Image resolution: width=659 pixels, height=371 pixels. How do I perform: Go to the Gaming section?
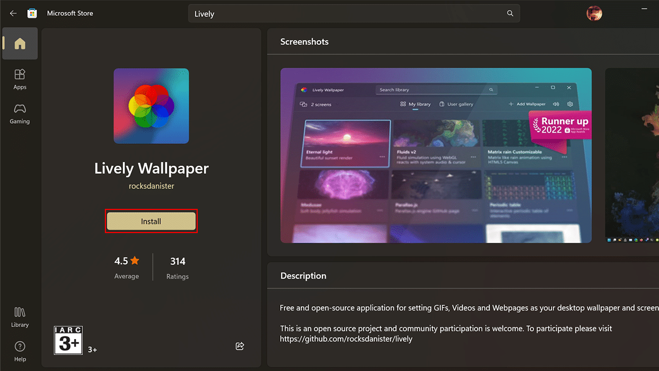(20, 114)
